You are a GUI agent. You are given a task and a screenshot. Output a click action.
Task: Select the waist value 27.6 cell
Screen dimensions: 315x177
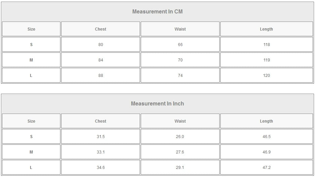click(180, 152)
